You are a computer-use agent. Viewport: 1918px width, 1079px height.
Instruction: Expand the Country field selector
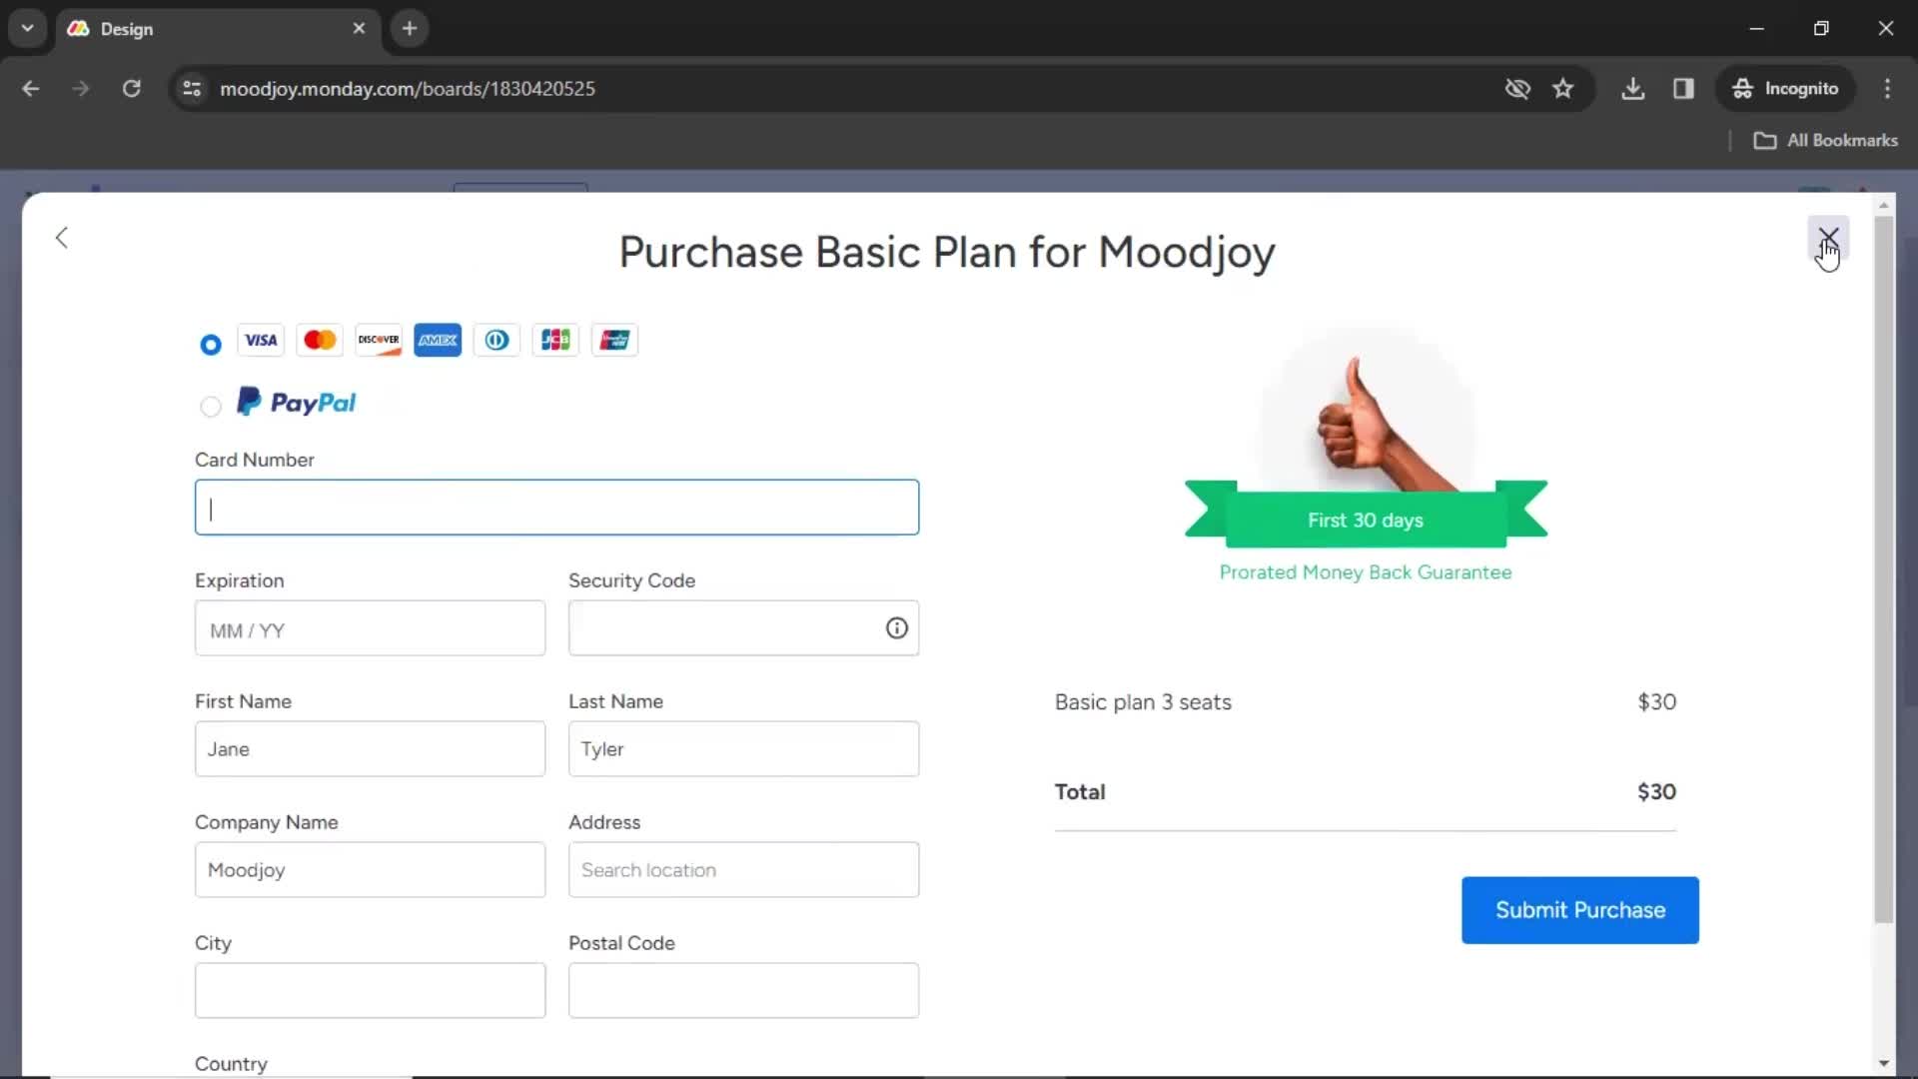371,1078
